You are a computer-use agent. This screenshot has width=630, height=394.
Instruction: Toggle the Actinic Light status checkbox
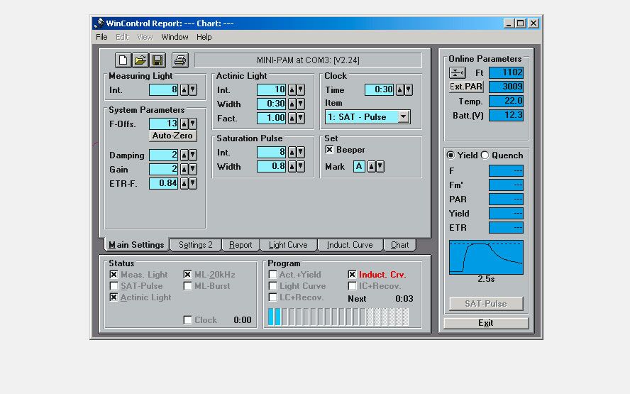tap(114, 297)
